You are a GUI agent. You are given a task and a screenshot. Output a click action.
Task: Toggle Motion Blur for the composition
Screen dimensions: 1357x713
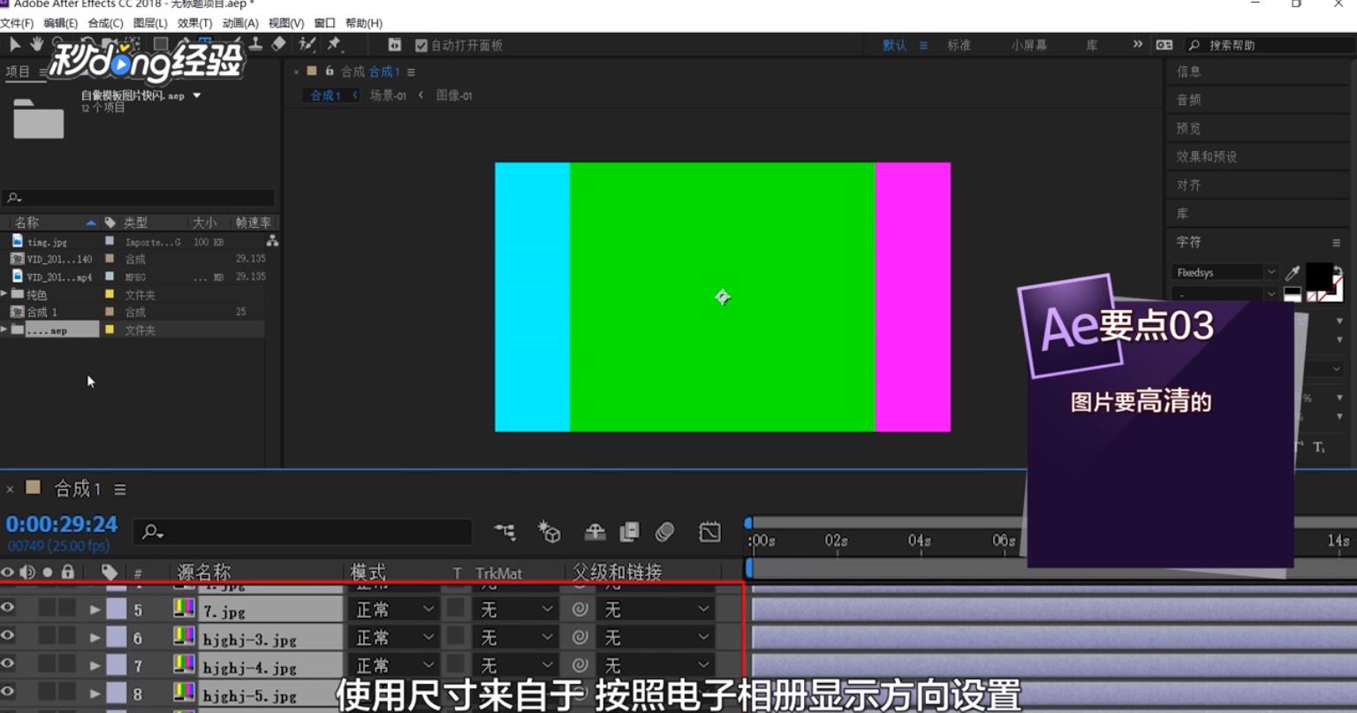tap(665, 531)
